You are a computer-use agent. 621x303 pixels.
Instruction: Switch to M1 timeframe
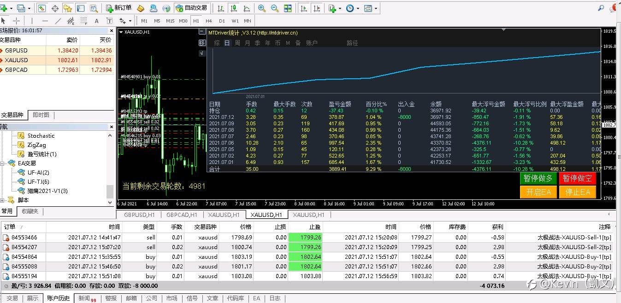[144, 21]
